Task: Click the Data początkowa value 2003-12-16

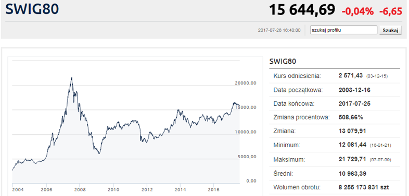Action: tap(354, 90)
